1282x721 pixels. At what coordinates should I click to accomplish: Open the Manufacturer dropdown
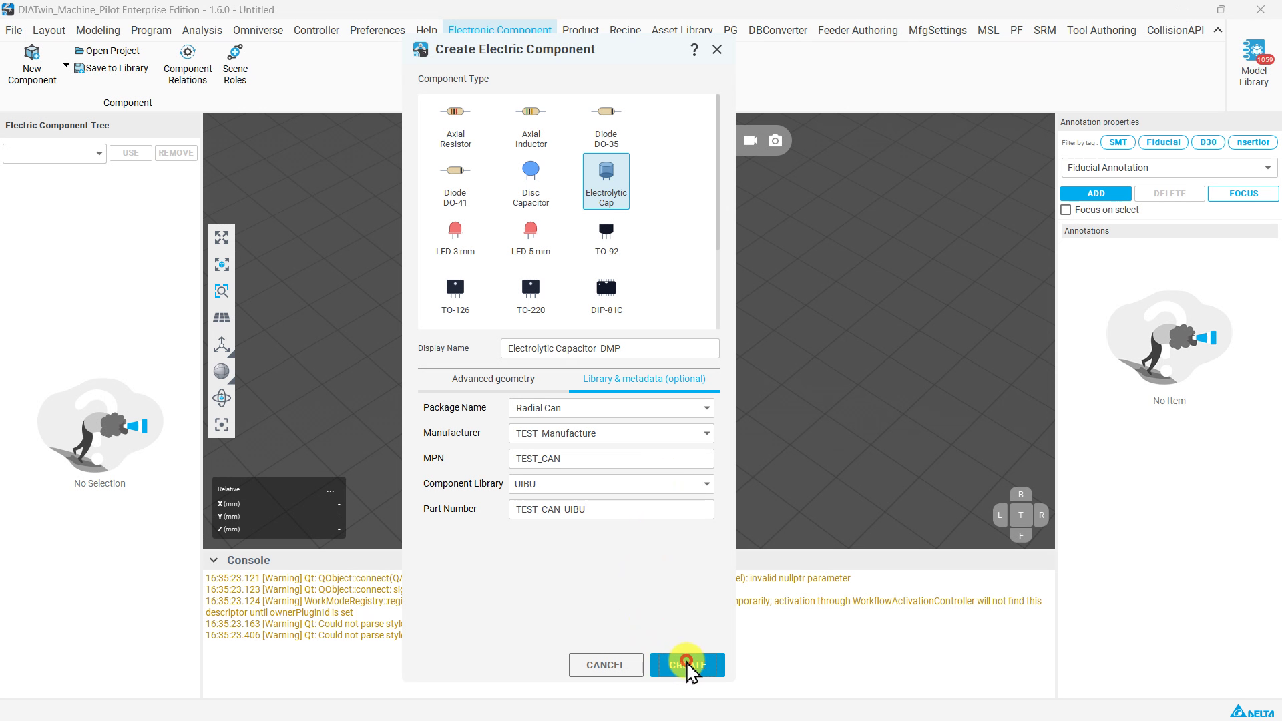tap(611, 433)
